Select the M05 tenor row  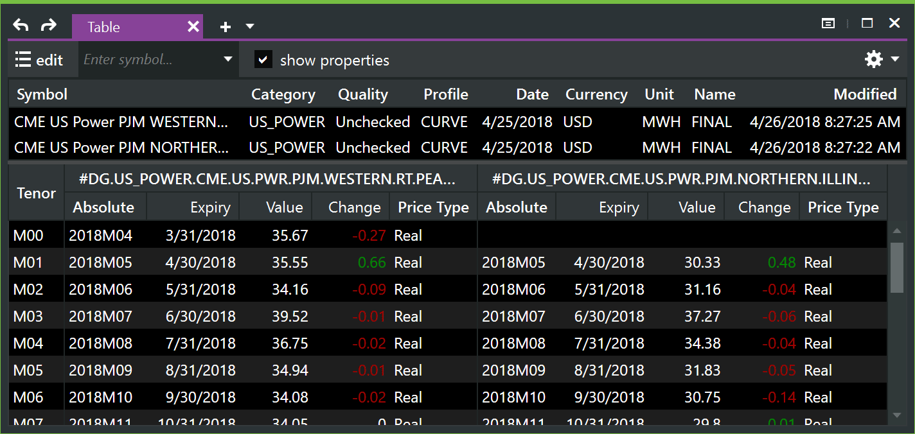448,370
